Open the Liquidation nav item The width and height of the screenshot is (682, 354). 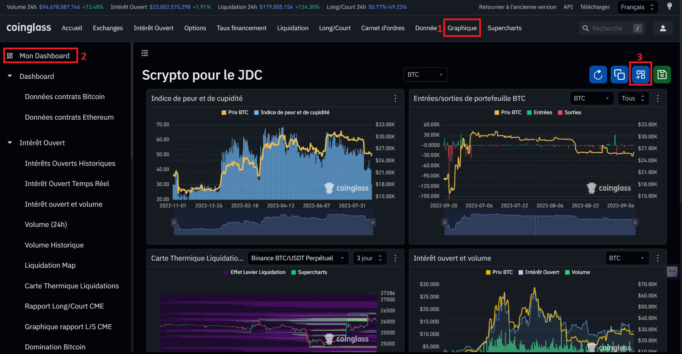pyautogui.click(x=293, y=28)
